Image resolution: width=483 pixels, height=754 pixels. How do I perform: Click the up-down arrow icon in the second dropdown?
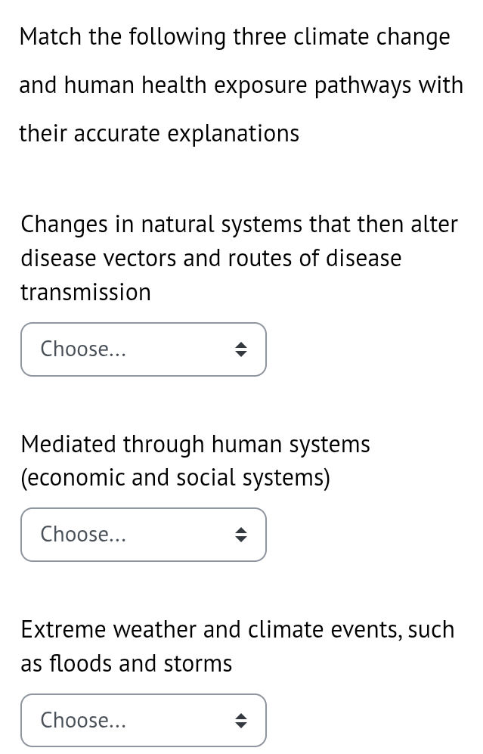coord(240,535)
